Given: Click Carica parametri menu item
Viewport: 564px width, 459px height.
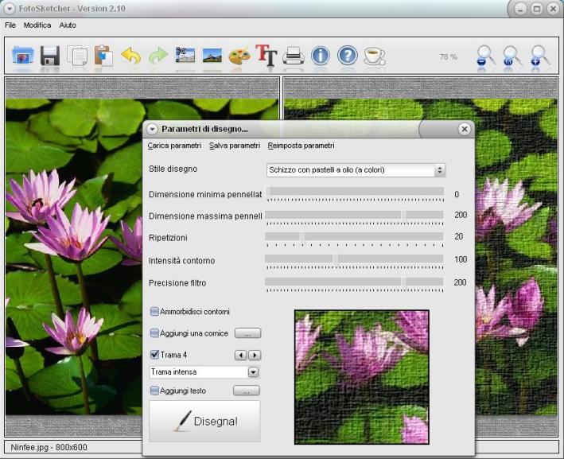Looking at the screenshot, I should pyautogui.click(x=174, y=146).
